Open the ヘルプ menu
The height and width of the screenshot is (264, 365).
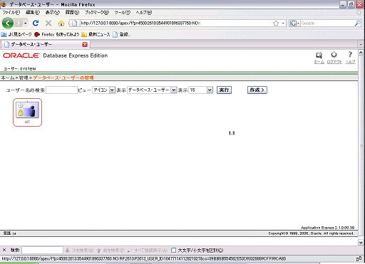coord(143,12)
